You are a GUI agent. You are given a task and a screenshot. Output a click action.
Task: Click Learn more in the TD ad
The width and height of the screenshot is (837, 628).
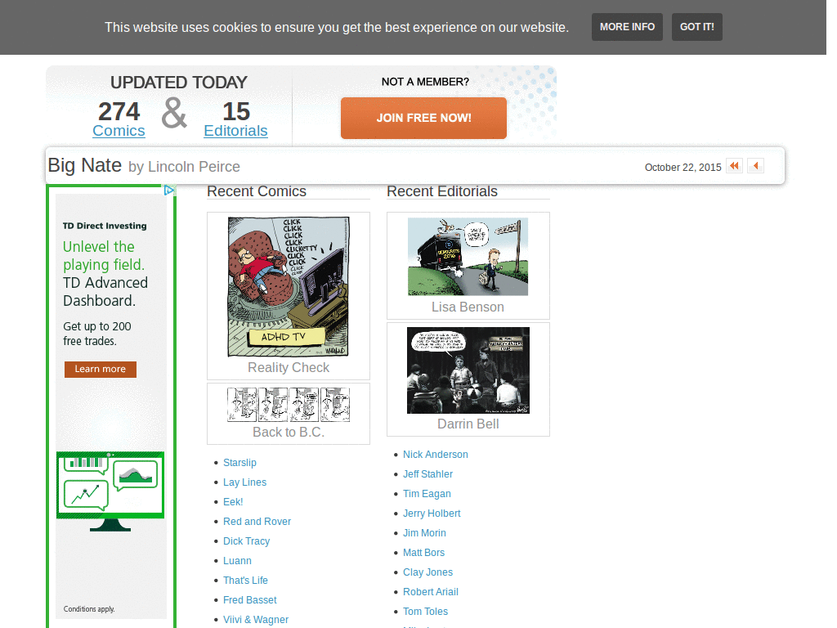click(x=101, y=369)
